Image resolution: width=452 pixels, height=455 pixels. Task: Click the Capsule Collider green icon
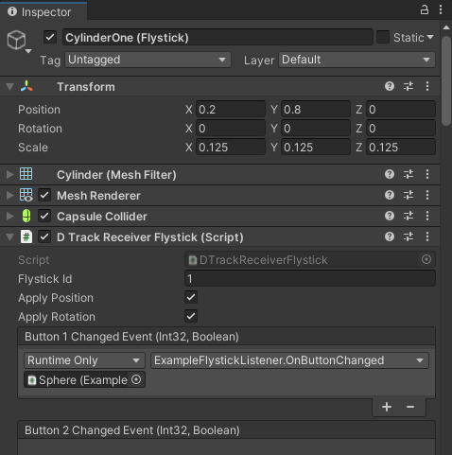26,216
